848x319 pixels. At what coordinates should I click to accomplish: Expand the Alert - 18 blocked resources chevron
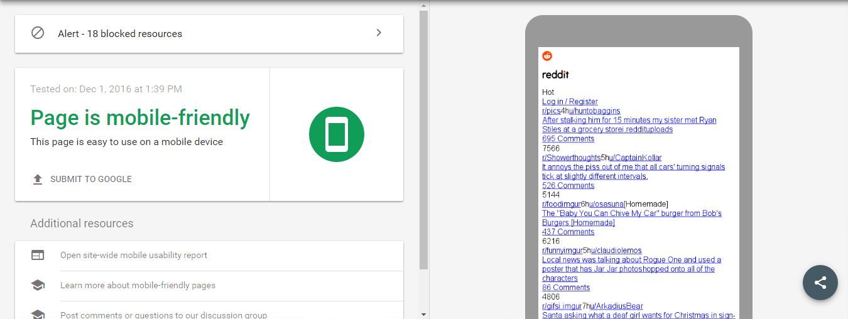[379, 33]
